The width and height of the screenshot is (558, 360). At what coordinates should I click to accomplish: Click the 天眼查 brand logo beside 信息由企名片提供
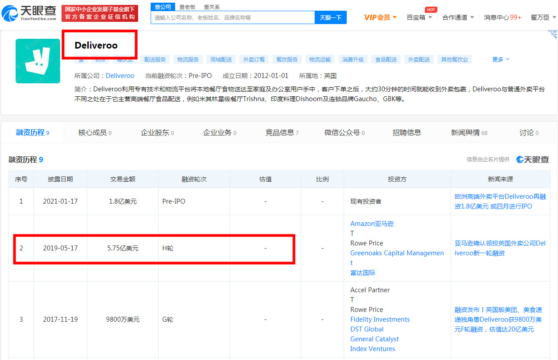(x=533, y=160)
